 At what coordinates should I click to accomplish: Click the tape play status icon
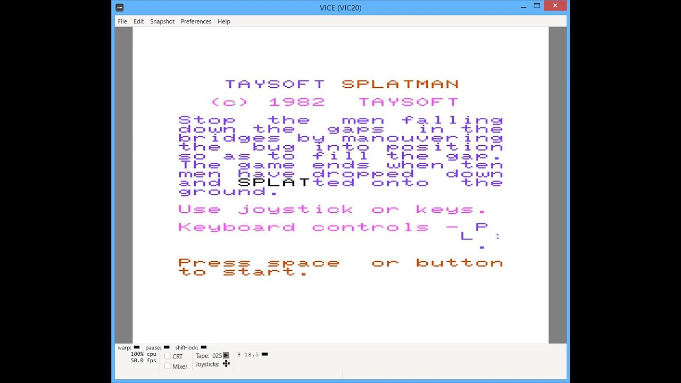pyautogui.click(x=226, y=355)
